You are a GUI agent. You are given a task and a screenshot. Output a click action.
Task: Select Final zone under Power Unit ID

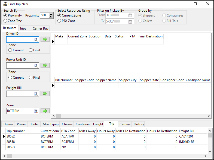point(31,78)
